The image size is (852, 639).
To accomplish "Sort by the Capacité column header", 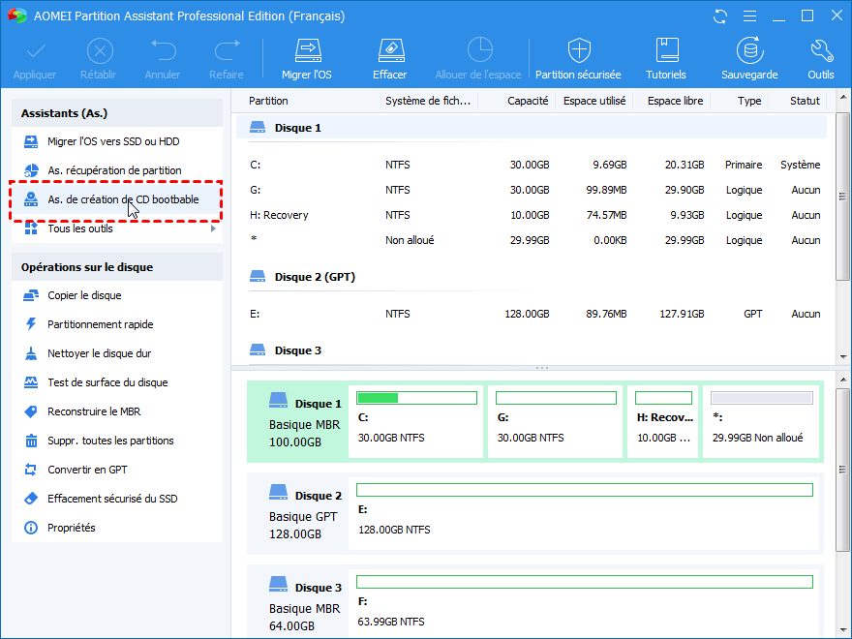I will [x=528, y=101].
